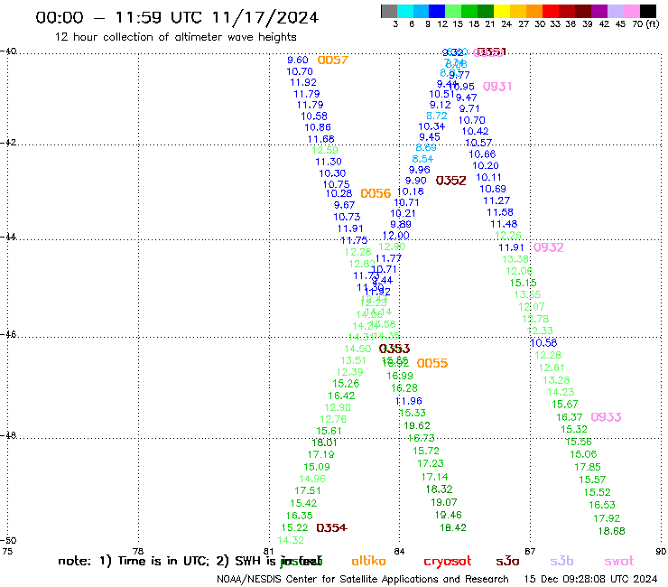Select the orange pass label 0055
Screen dimensions: 668x587
click(x=432, y=363)
